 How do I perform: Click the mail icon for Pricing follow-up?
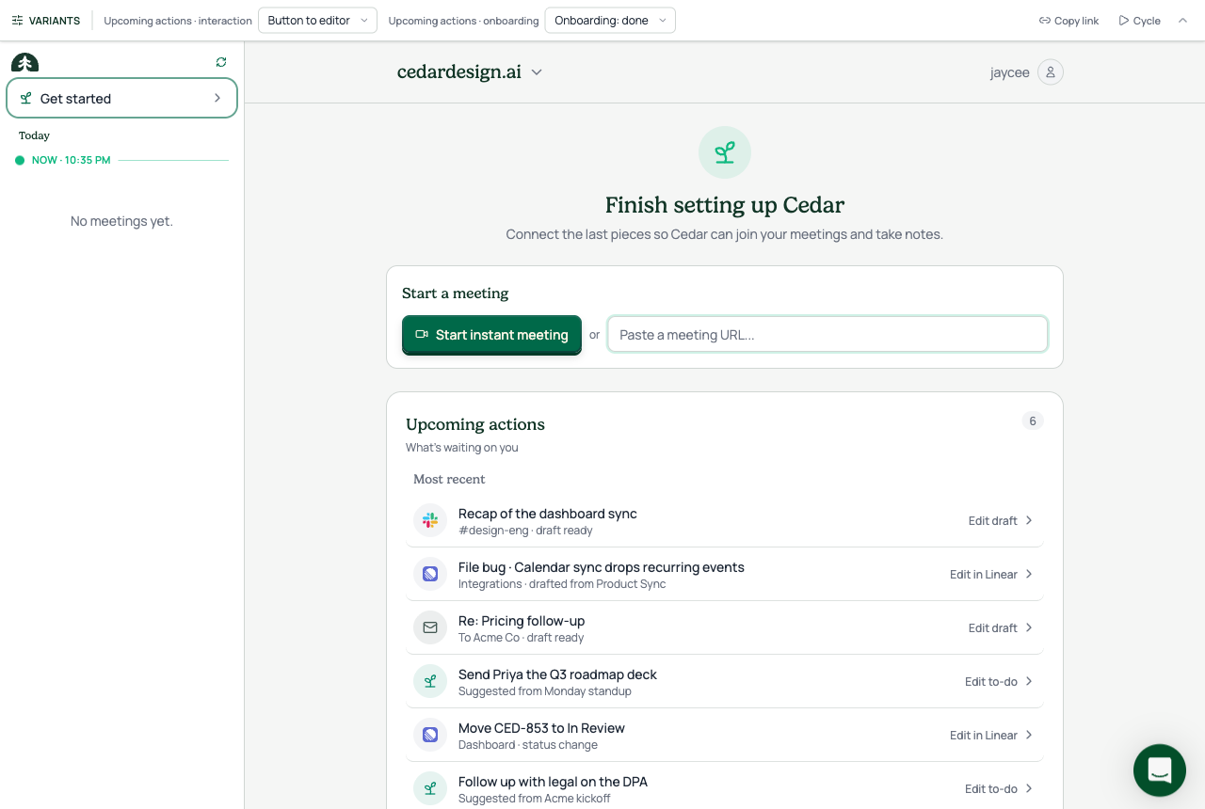(430, 627)
